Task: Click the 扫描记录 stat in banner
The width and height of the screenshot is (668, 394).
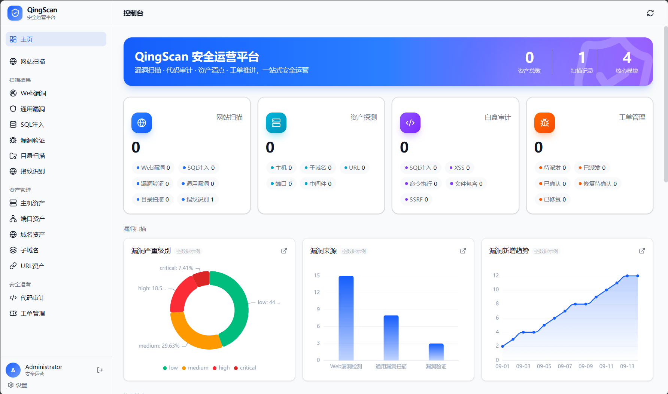Action: tap(582, 62)
